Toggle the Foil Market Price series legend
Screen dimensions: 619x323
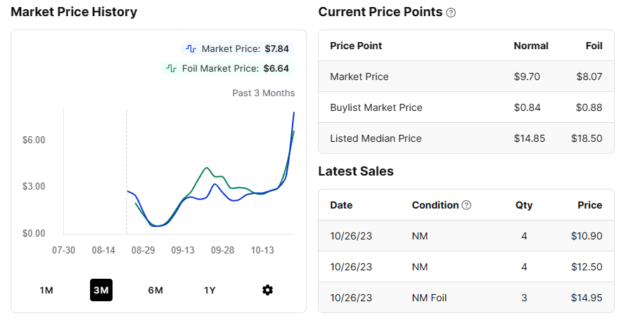pyautogui.click(x=226, y=69)
